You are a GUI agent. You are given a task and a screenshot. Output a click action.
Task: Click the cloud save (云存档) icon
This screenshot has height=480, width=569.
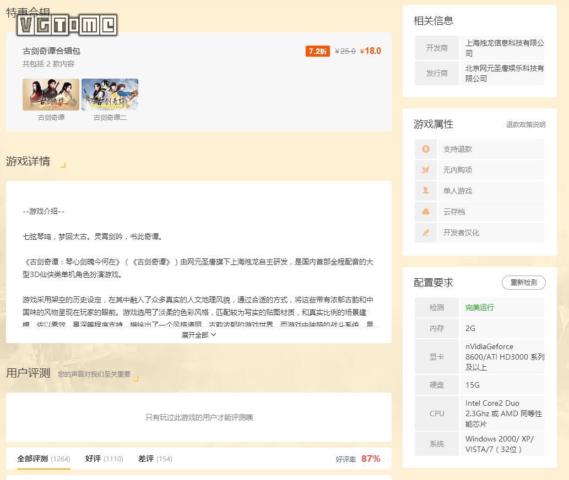425,212
